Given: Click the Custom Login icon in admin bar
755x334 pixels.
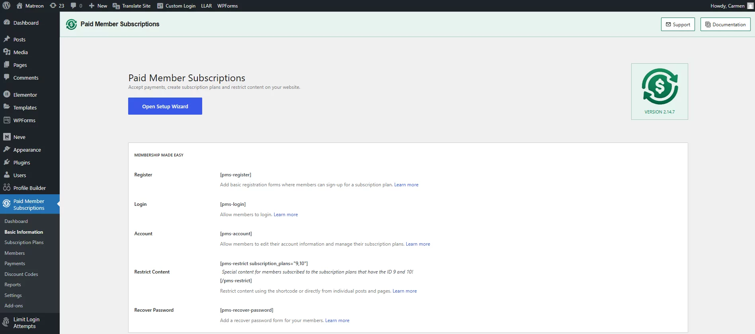Looking at the screenshot, I should click(160, 6).
